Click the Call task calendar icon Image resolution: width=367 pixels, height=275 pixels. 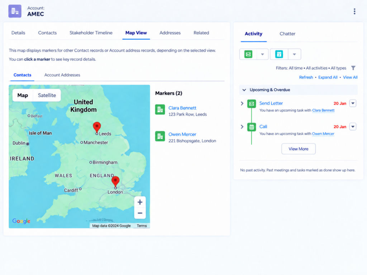(x=251, y=127)
